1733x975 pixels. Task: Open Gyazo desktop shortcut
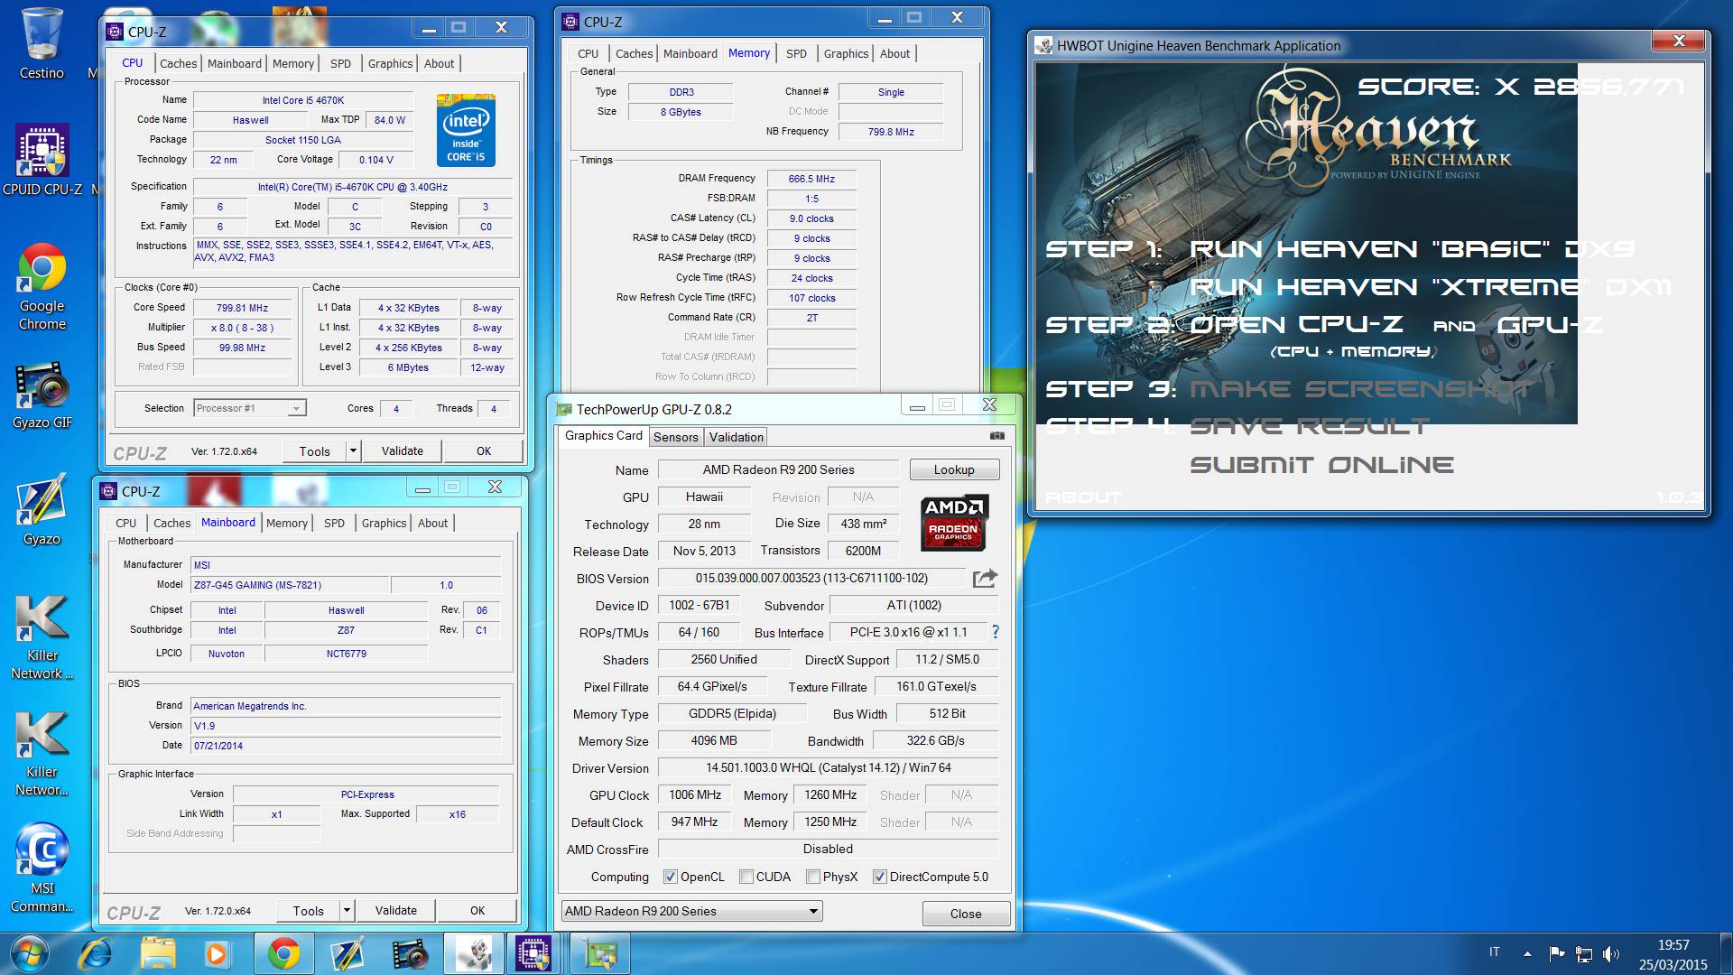click(x=42, y=511)
